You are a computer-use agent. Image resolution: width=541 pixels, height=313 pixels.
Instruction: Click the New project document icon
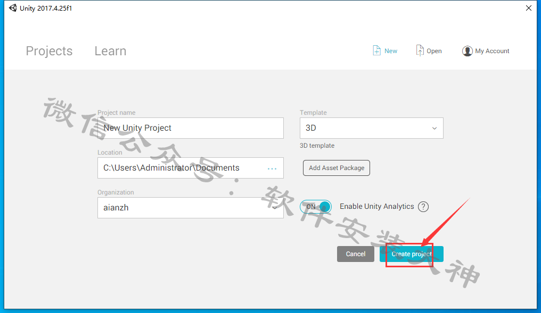[377, 50]
